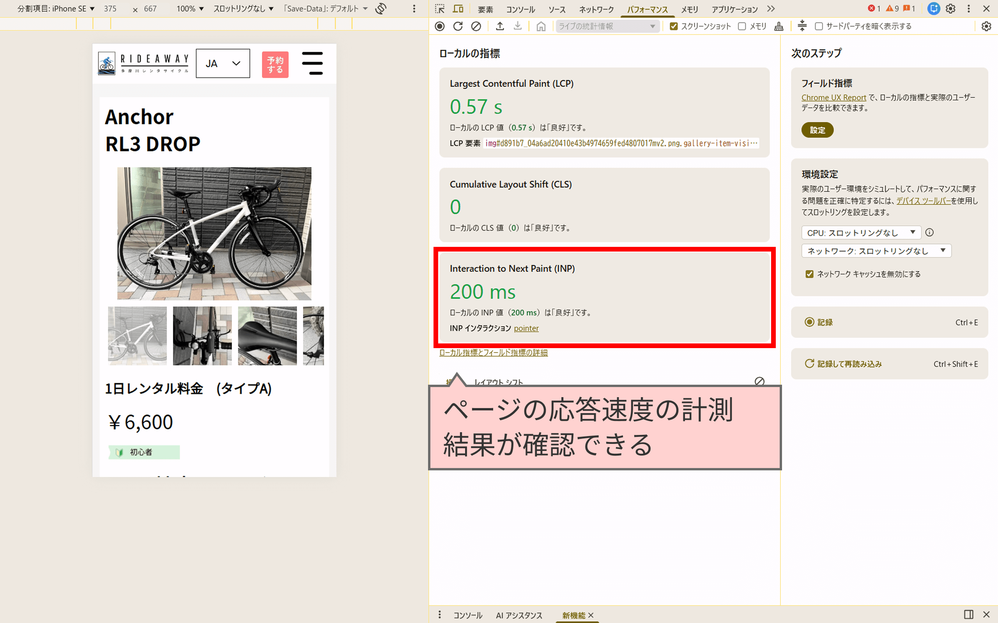Start a new performance recording
Viewport: 998px width, 623px height.
coord(439,26)
